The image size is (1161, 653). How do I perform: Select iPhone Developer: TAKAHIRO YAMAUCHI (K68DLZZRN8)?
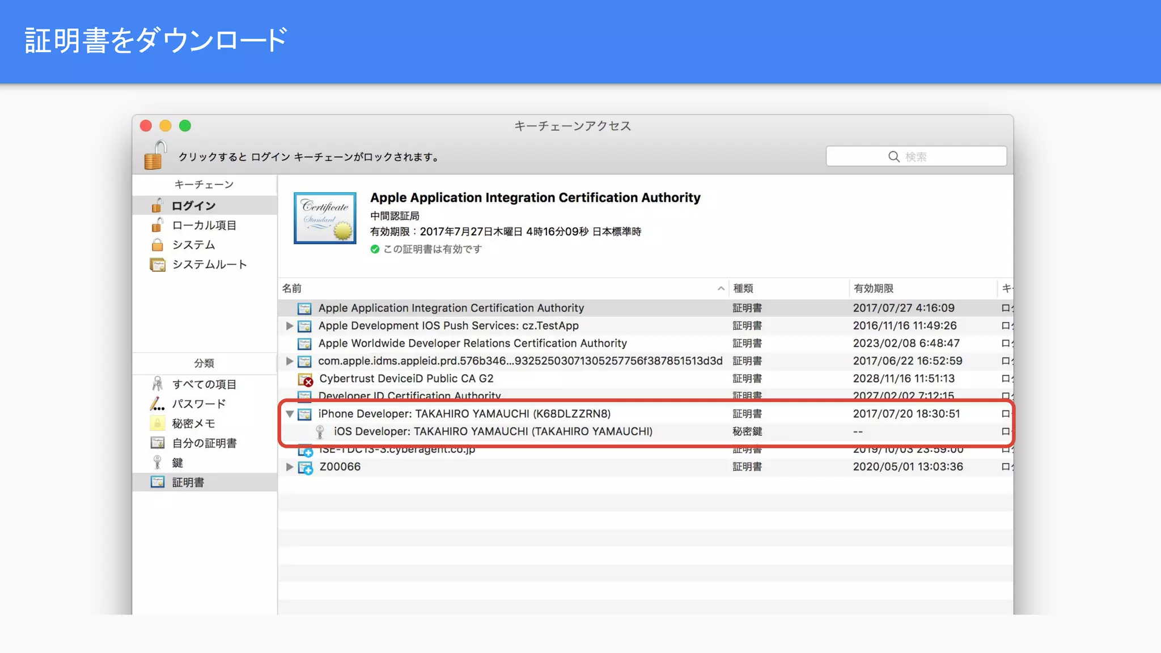[464, 414]
